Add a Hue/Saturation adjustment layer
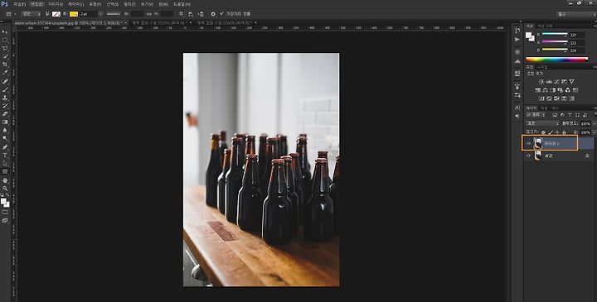The width and height of the screenshot is (597, 302). pyautogui.click(x=538, y=90)
